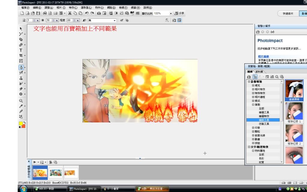Image resolution: width=307 pixels, height=192 pixels.
Task: Expand the 填充 tree node
Action: [253, 85]
